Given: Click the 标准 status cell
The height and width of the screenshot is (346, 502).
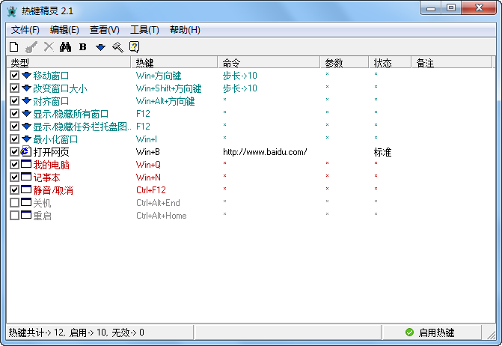Looking at the screenshot, I should (382, 152).
